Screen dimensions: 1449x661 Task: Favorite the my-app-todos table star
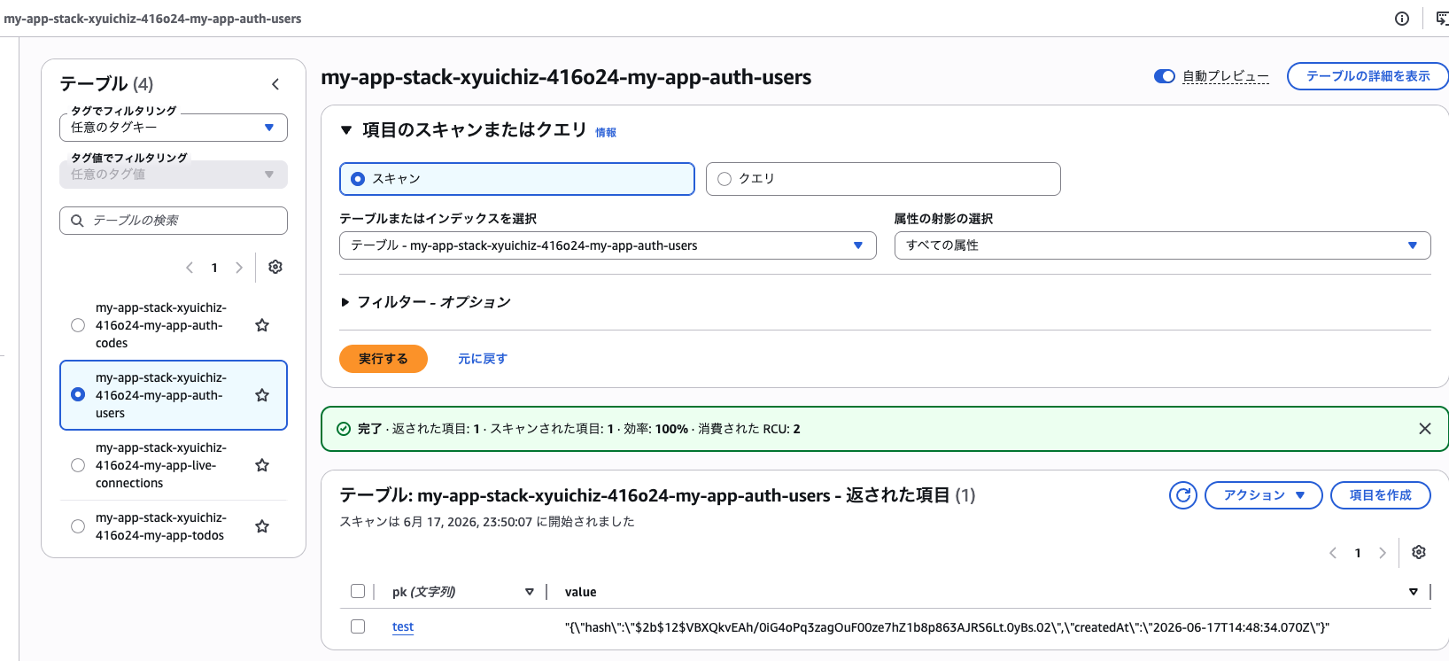pyautogui.click(x=262, y=526)
